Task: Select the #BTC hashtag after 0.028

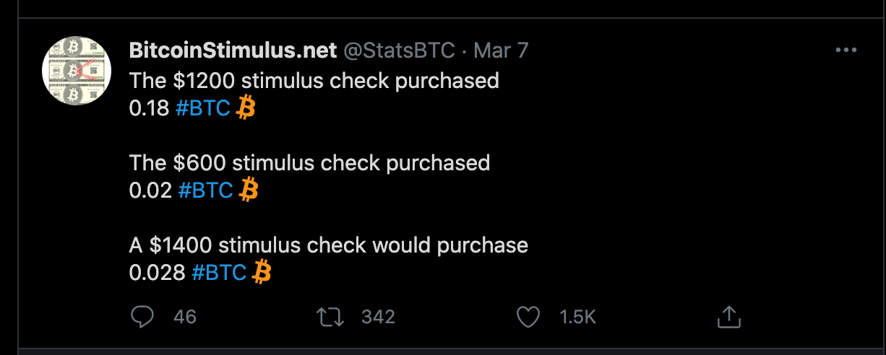Action: (219, 273)
